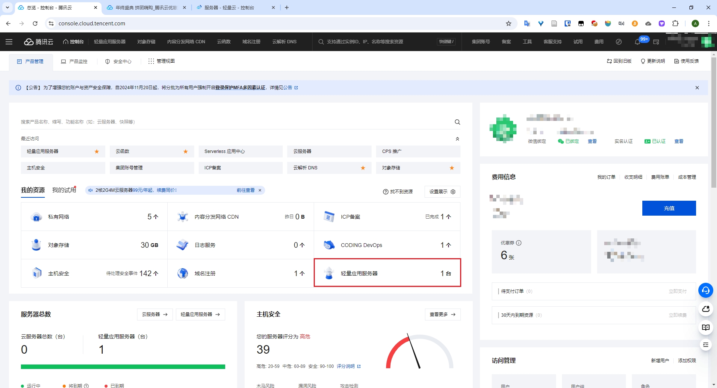Screen dimensions: 717x388
Task: Click the compass icon in top bar
Action: point(619,42)
